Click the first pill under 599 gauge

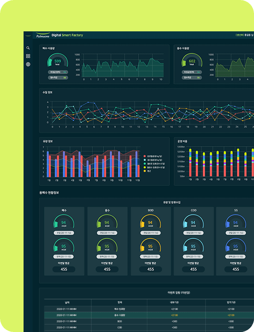(x=58, y=72)
